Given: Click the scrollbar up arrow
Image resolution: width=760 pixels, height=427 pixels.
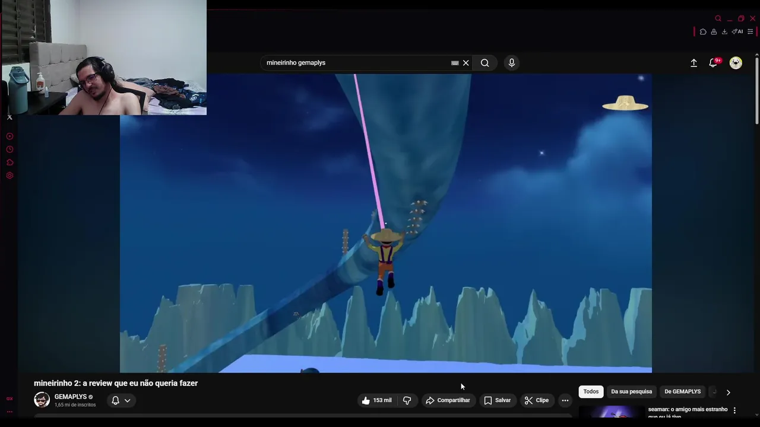Looking at the screenshot, I should (x=756, y=55).
